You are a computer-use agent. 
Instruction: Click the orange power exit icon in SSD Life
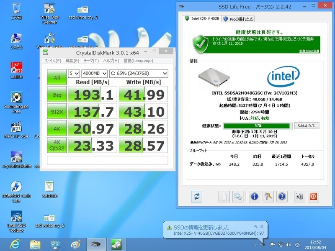[313, 196]
